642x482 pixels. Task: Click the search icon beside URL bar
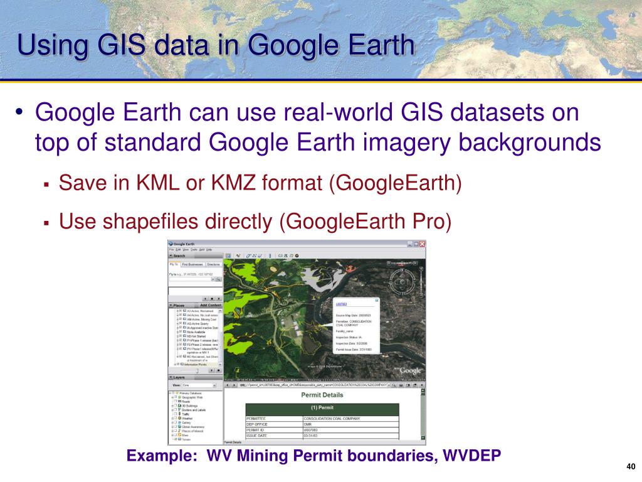click(x=394, y=385)
